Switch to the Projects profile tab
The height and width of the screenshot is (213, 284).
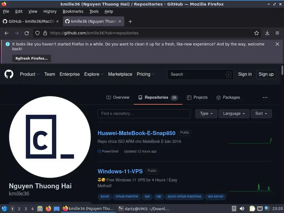coord(197,97)
